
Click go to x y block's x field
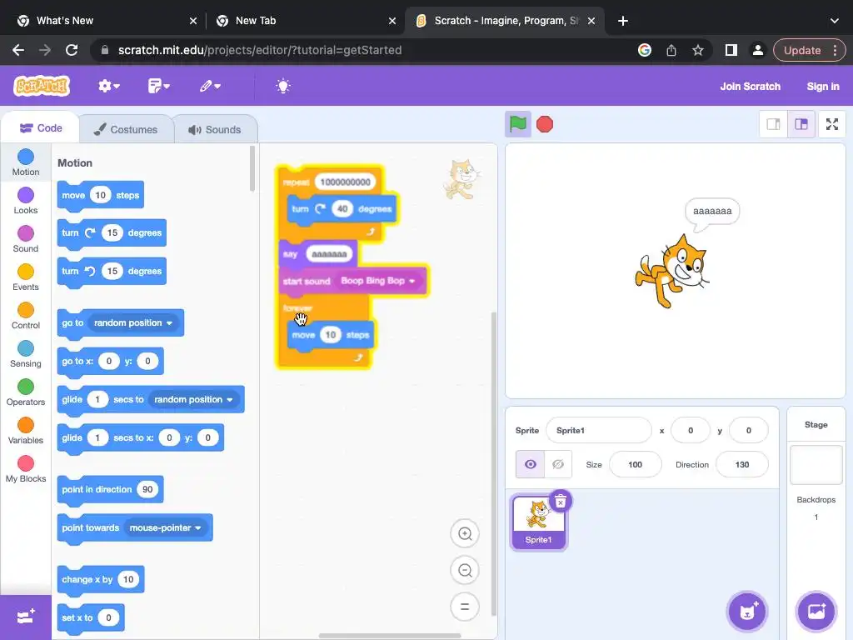[x=109, y=362]
